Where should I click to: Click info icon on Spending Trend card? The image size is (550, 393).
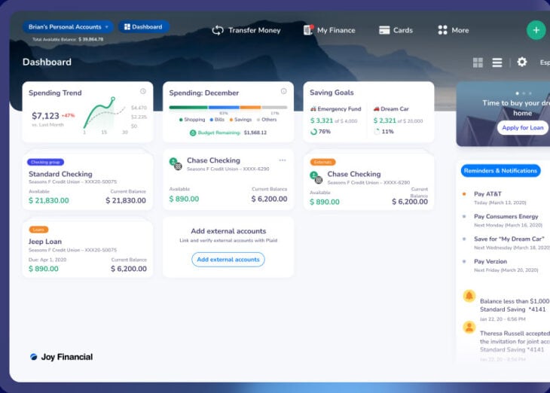(143, 91)
